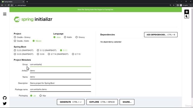Focus the Artifact input field
Image resolution: width=193 pixels, height=108 pixels.
click(60, 71)
